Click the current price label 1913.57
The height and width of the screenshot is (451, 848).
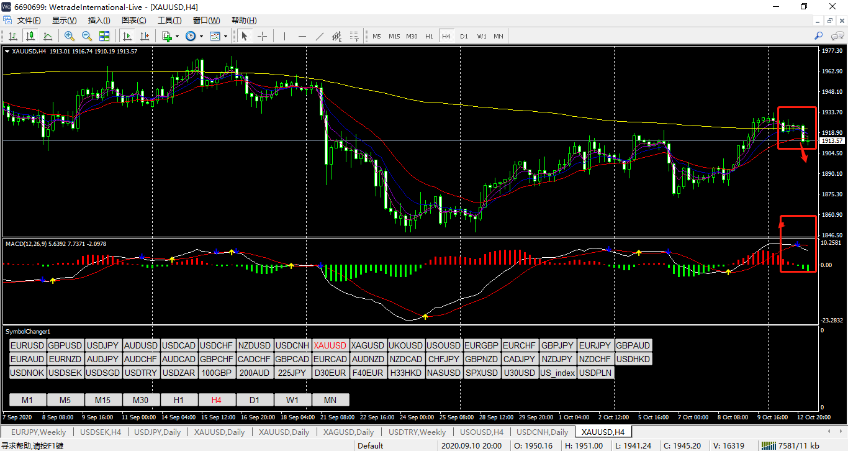coord(832,141)
